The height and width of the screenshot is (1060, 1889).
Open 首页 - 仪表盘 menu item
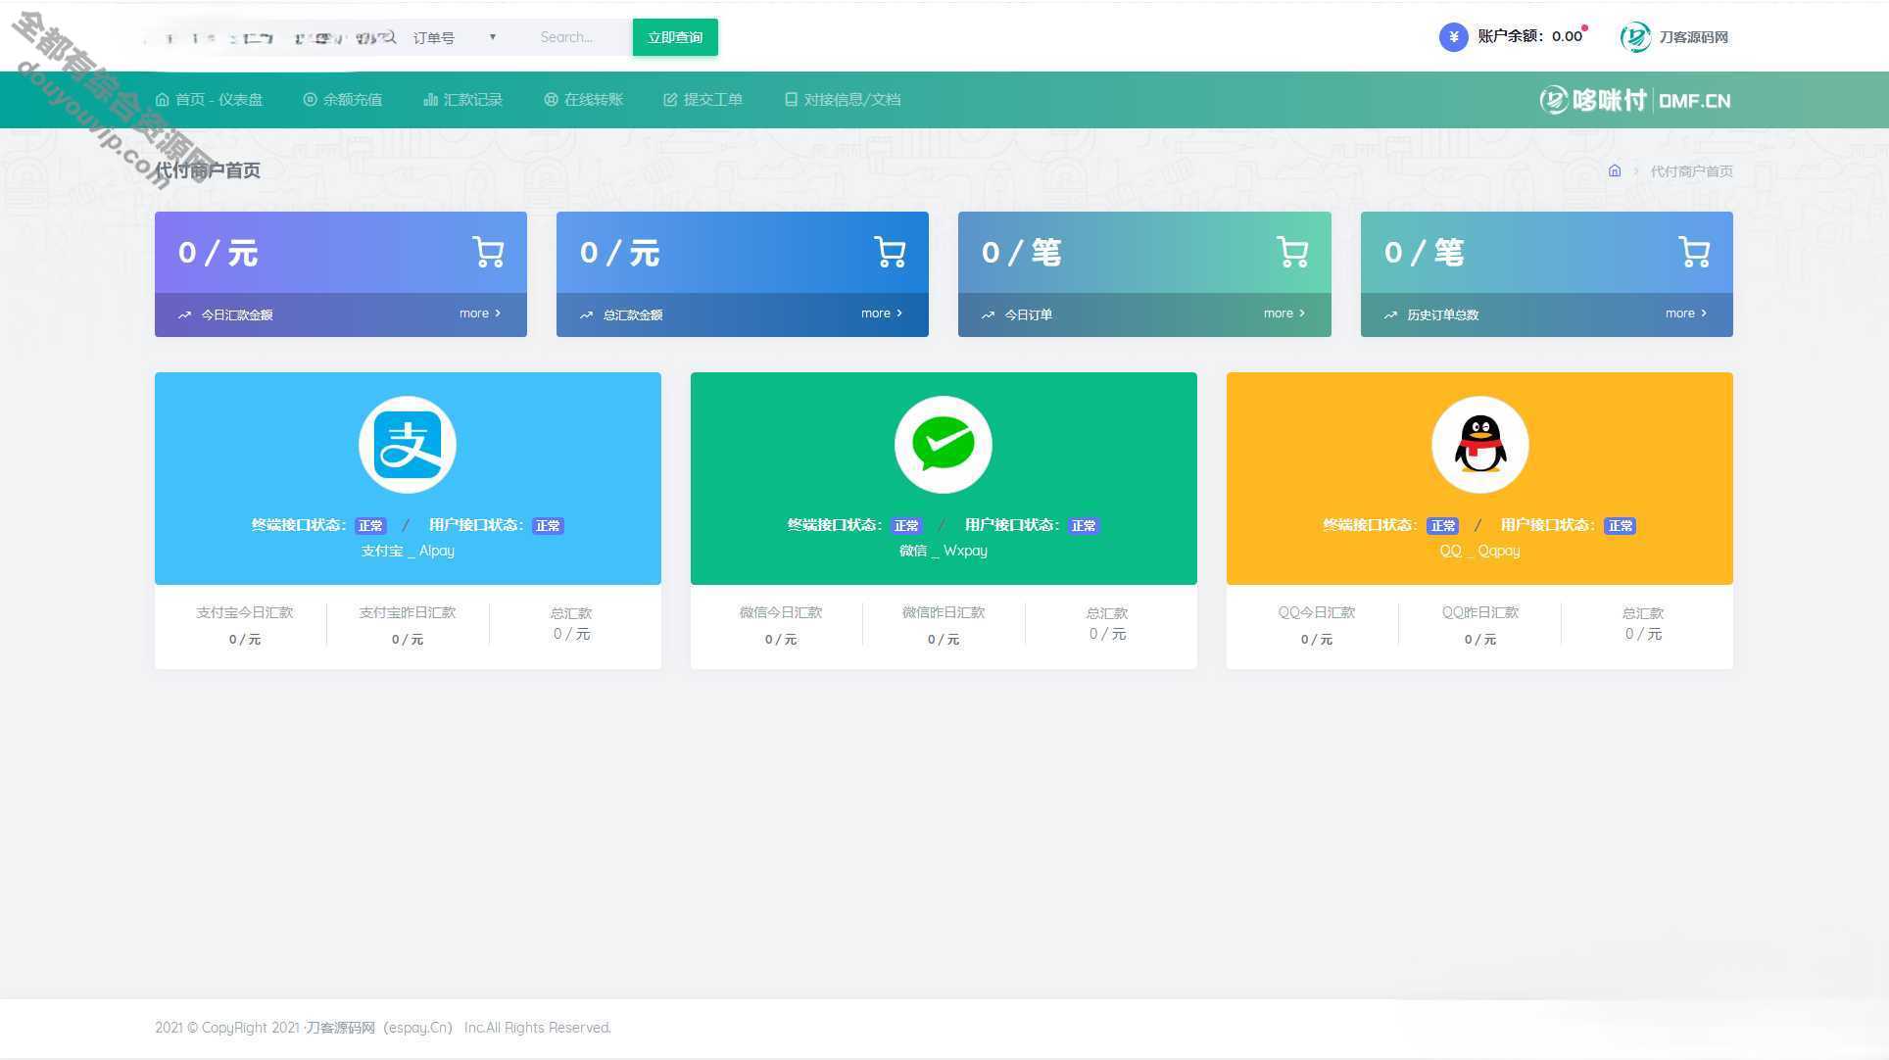[209, 99]
